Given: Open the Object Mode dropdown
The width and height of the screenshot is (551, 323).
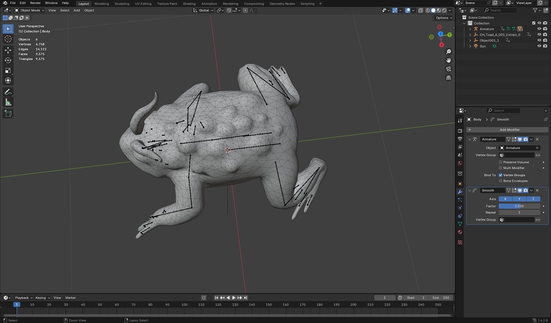Looking at the screenshot, I should 29,10.
